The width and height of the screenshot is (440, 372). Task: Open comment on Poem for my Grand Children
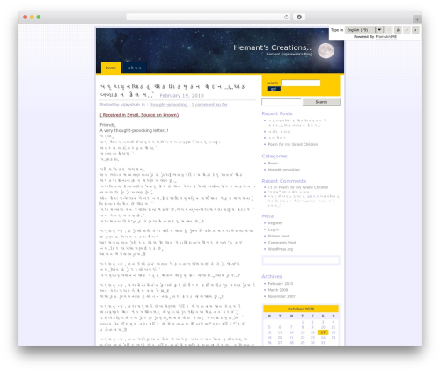pyautogui.click(x=304, y=187)
